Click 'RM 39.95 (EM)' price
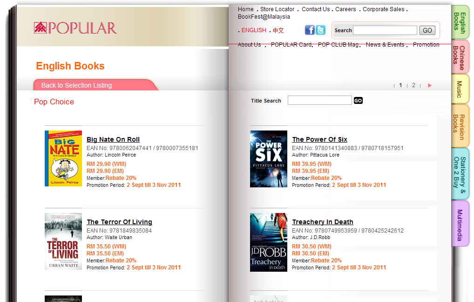Viewport: 474px width, 302px height. tap(311, 171)
